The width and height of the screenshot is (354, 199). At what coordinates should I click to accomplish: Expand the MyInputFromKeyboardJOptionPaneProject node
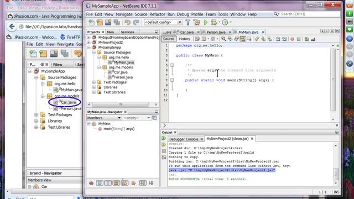pos(88,38)
